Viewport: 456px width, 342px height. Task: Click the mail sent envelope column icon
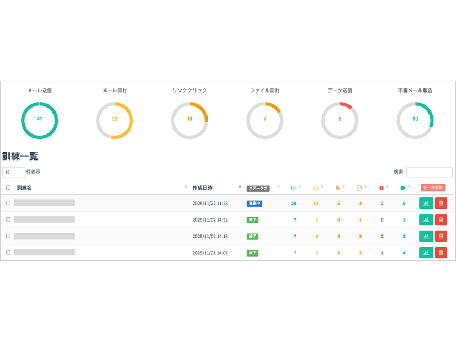click(294, 188)
